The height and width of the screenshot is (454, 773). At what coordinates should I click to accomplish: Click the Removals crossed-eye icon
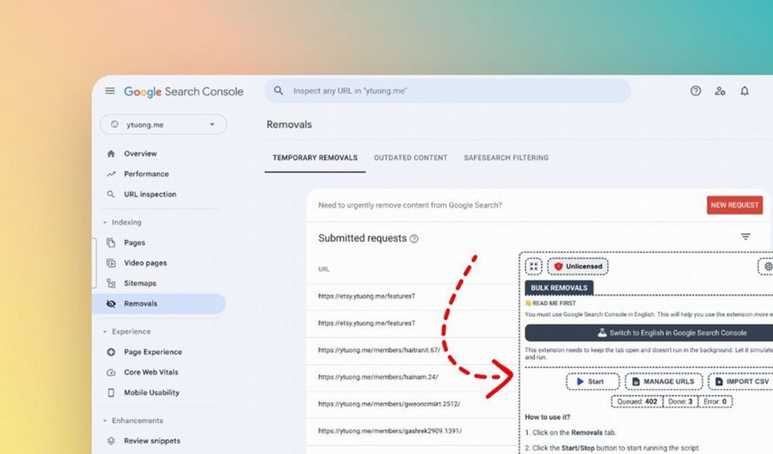pos(111,304)
